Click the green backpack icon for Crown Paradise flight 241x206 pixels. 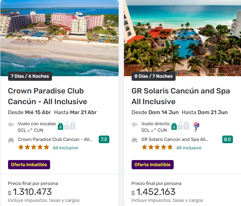60,126
